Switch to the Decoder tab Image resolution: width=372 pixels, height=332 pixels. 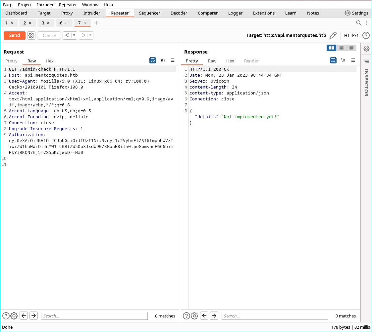coord(179,13)
